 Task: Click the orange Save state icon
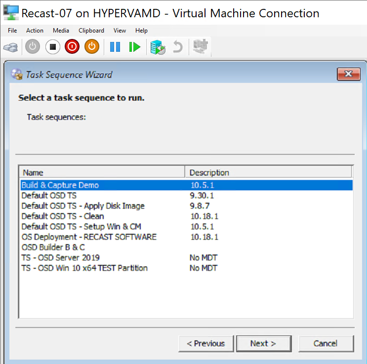[92, 47]
